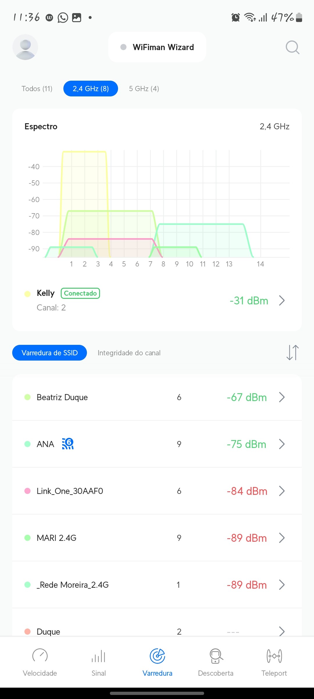Expand Link_One_30AAF0 network chevron

pyautogui.click(x=282, y=491)
